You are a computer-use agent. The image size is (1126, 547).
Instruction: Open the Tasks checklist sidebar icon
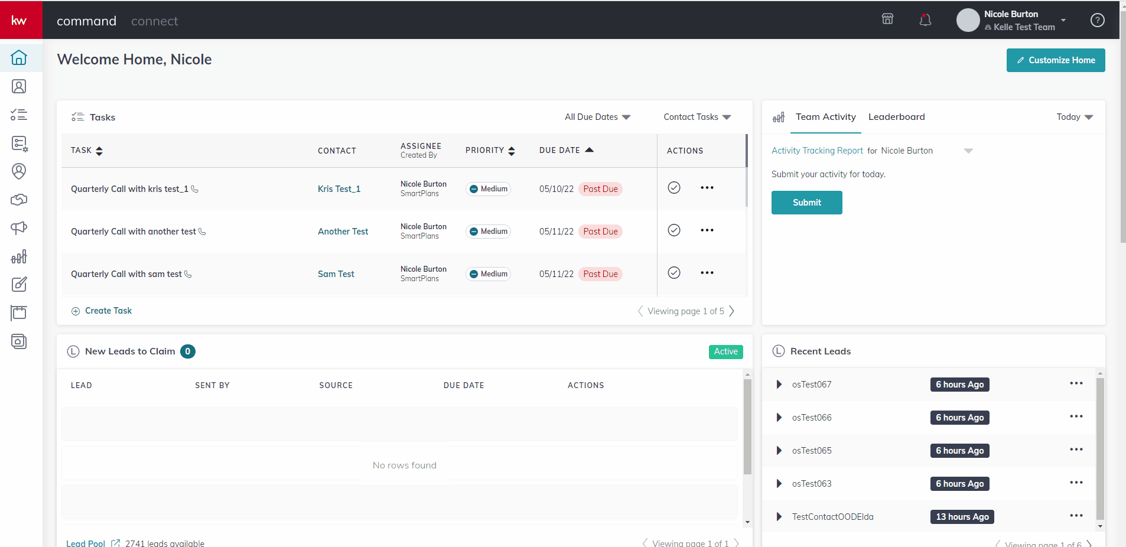[x=19, y=115]
